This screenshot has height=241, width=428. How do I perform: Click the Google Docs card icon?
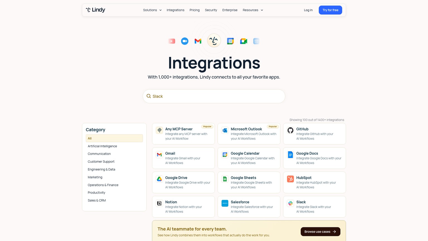290,155
